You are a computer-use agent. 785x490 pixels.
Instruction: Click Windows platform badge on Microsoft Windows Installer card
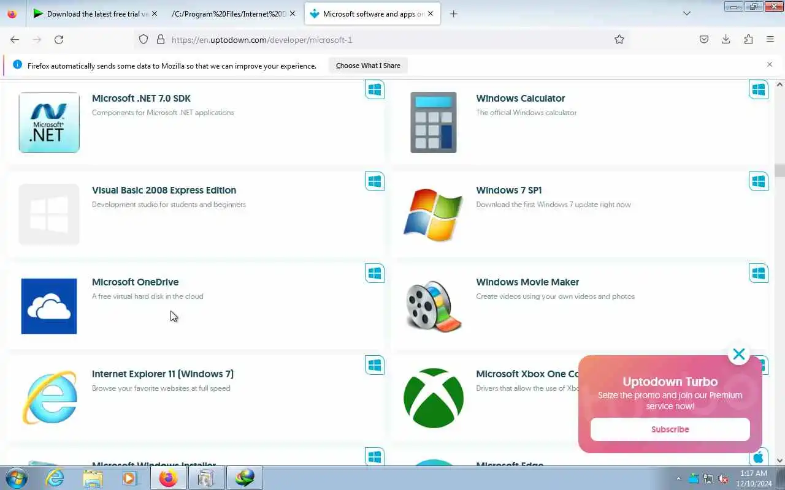click(x=375, y=456)
